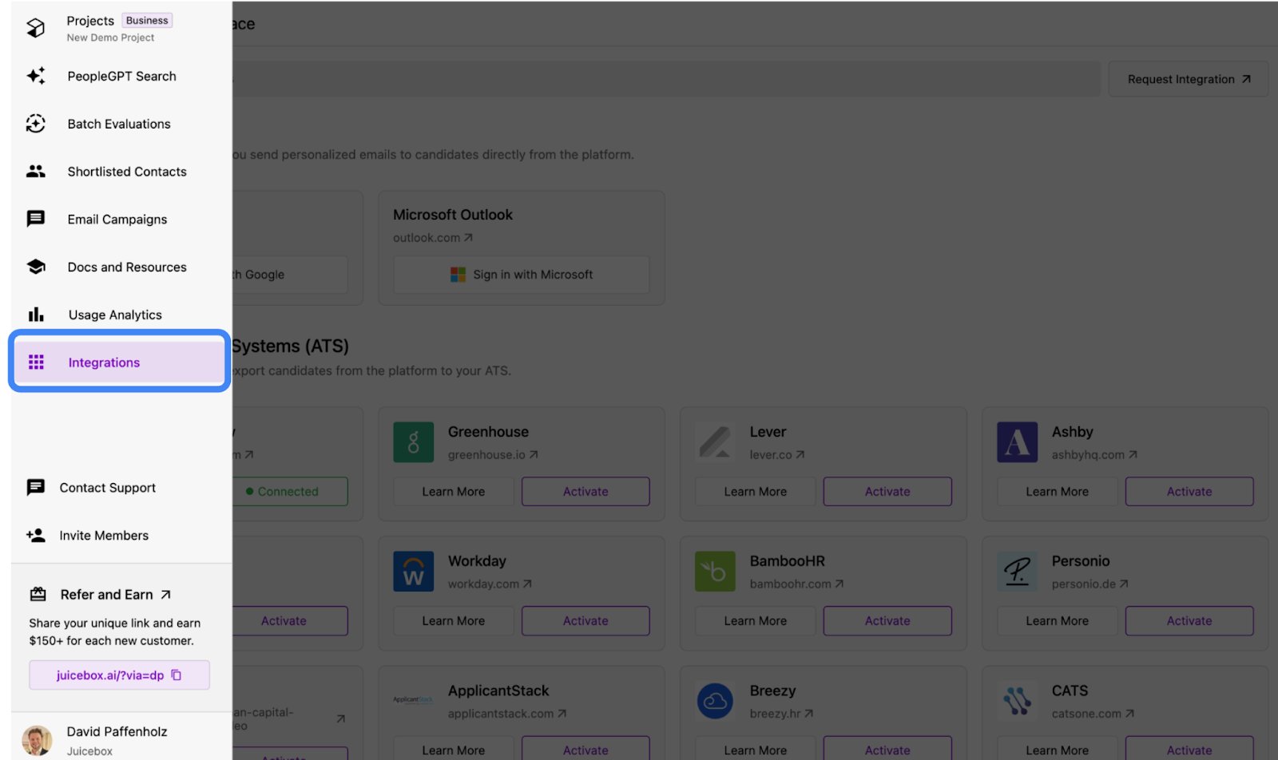Click the ApplicantStack logo
Image resolution: width=1278 pixels, height=760 pixels.
[x=414, y=700]
